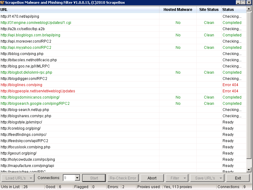Open the api.my.yahoo.com RPC2 link
Viewport: 253px width, 190px height.
click(x=26, y=47)
